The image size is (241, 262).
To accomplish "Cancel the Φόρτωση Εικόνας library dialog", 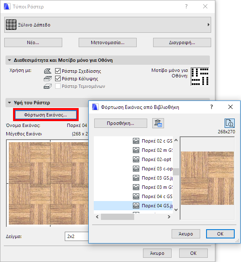I will pyautogui.click(x=185, y=234).
